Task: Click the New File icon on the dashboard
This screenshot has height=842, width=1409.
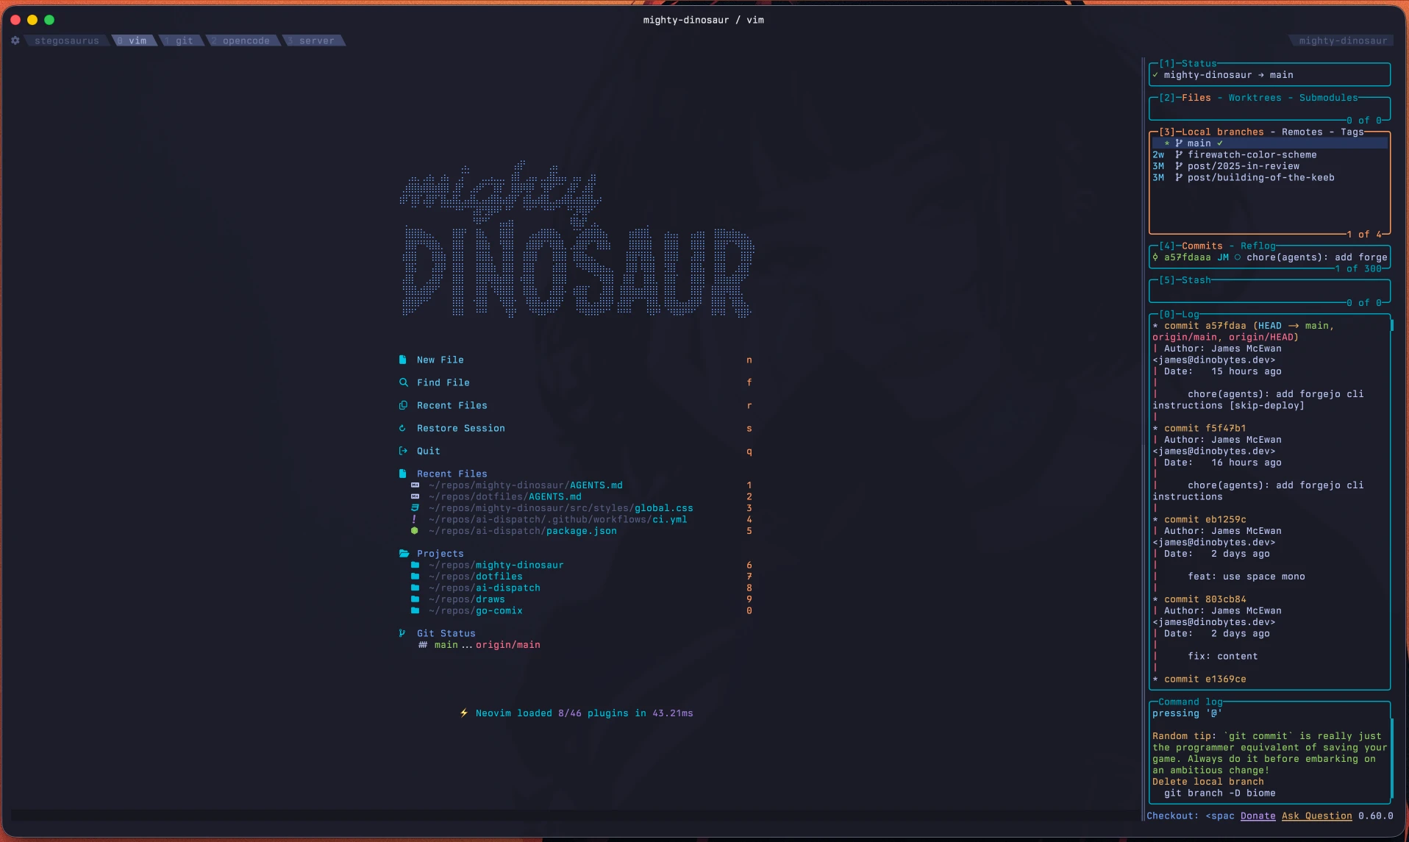Action: click(404, 360)
